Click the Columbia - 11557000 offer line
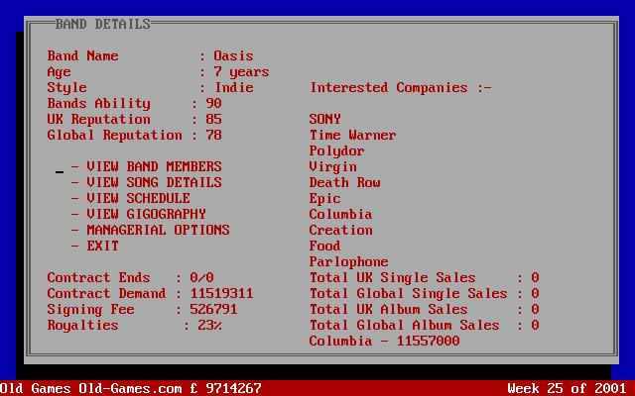Viewport: 635px width, 396px height. (384, 341)
